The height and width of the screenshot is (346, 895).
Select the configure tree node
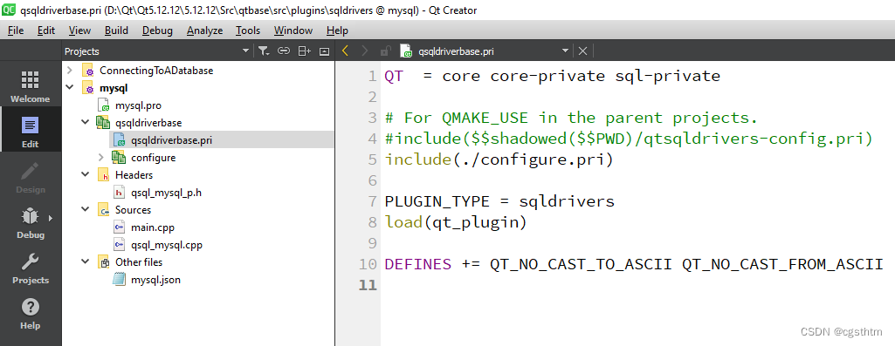click(153, 158)
